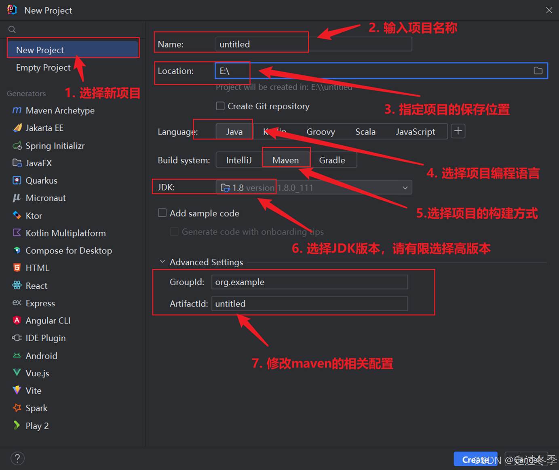Set build system to Gradle
The image size is (559, 470).
[x=332, y=160]
